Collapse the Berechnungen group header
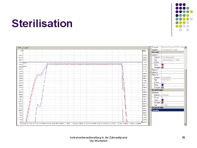This screenshot has height=148, width=197. click(150, 90)
